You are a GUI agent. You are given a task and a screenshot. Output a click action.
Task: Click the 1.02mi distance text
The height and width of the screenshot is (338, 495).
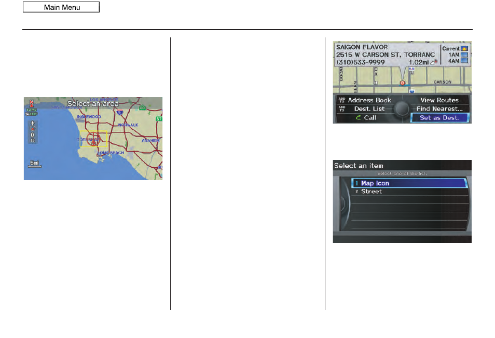click(x=419, y=62)
